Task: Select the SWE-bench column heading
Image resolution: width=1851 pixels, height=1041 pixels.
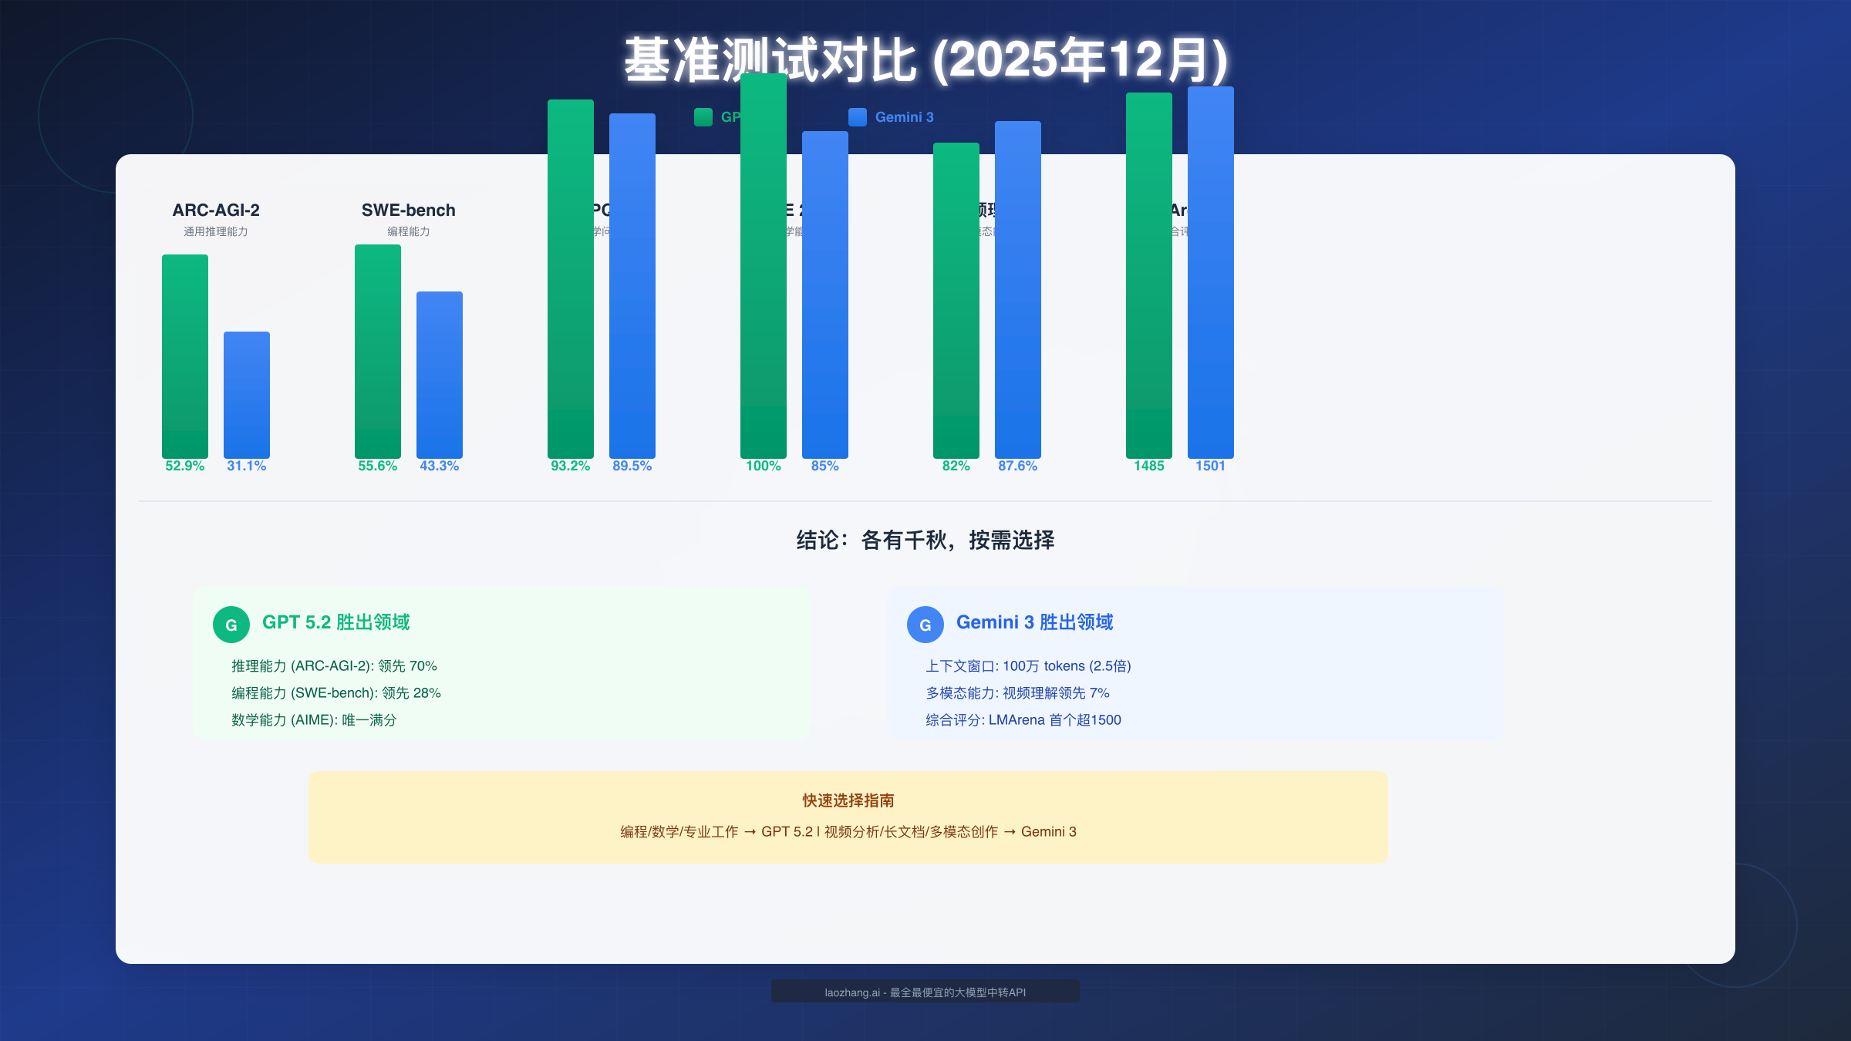Action: tap(408, 210)
